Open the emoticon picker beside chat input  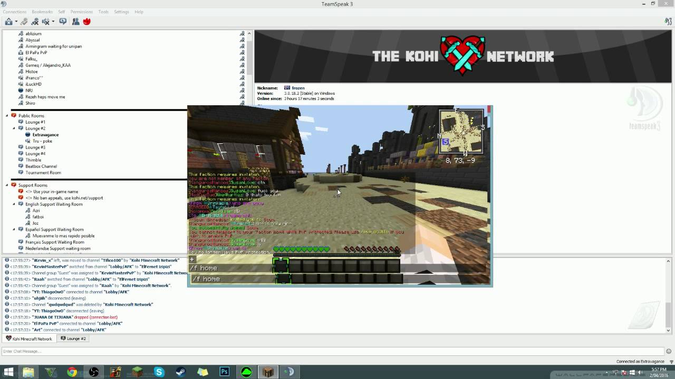tap(669, 351)
